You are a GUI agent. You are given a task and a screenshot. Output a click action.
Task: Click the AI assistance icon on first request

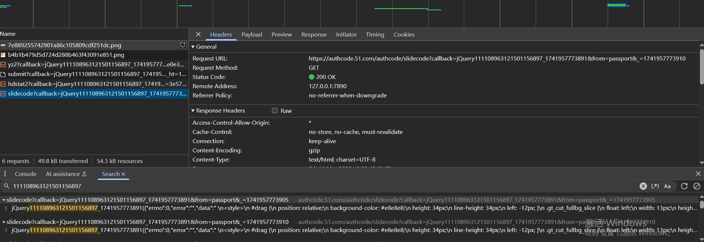point(183,45)
